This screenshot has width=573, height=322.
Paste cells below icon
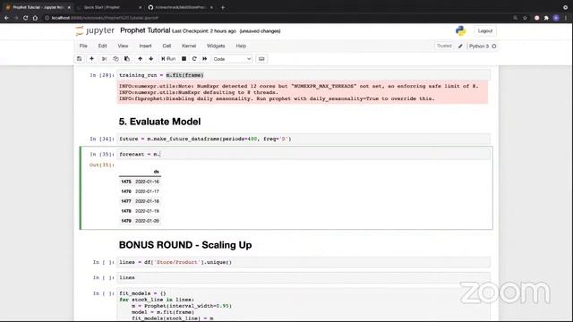tap(127, 59)
